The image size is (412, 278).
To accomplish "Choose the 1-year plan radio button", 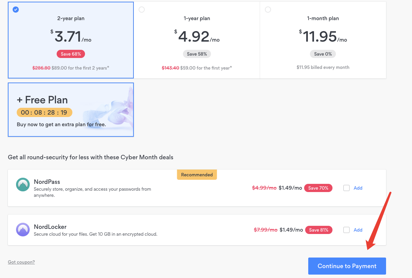I will pos(142,10).
